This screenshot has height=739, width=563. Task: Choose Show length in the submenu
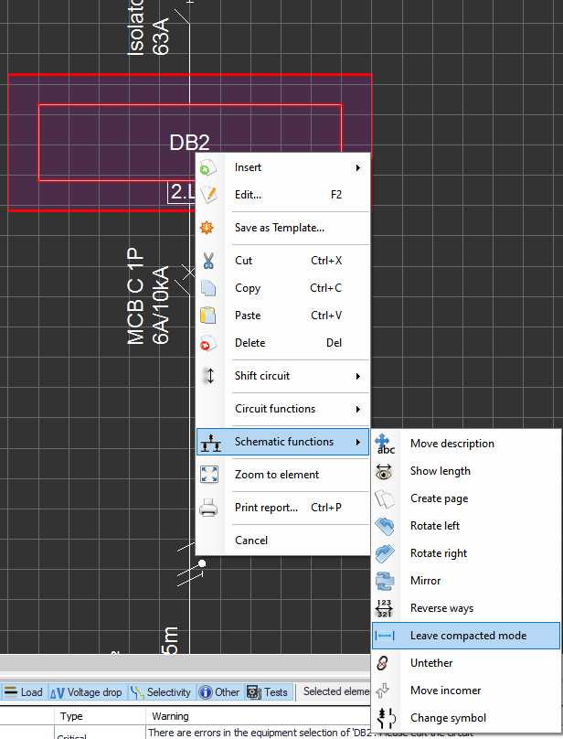click(x=466, y=471)
